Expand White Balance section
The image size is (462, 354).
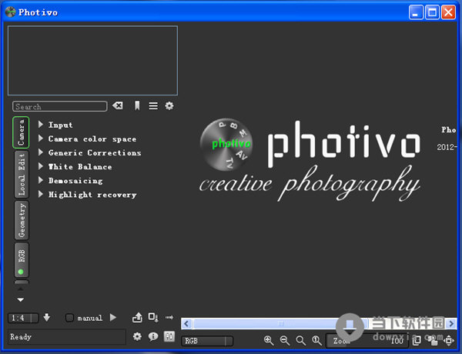[41, 166]
